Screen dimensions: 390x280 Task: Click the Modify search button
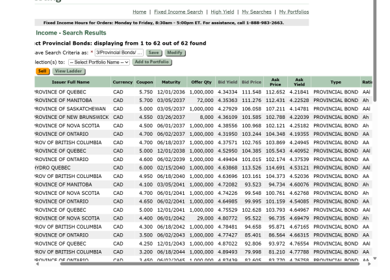pyautogui.click(x=175, y=53)
